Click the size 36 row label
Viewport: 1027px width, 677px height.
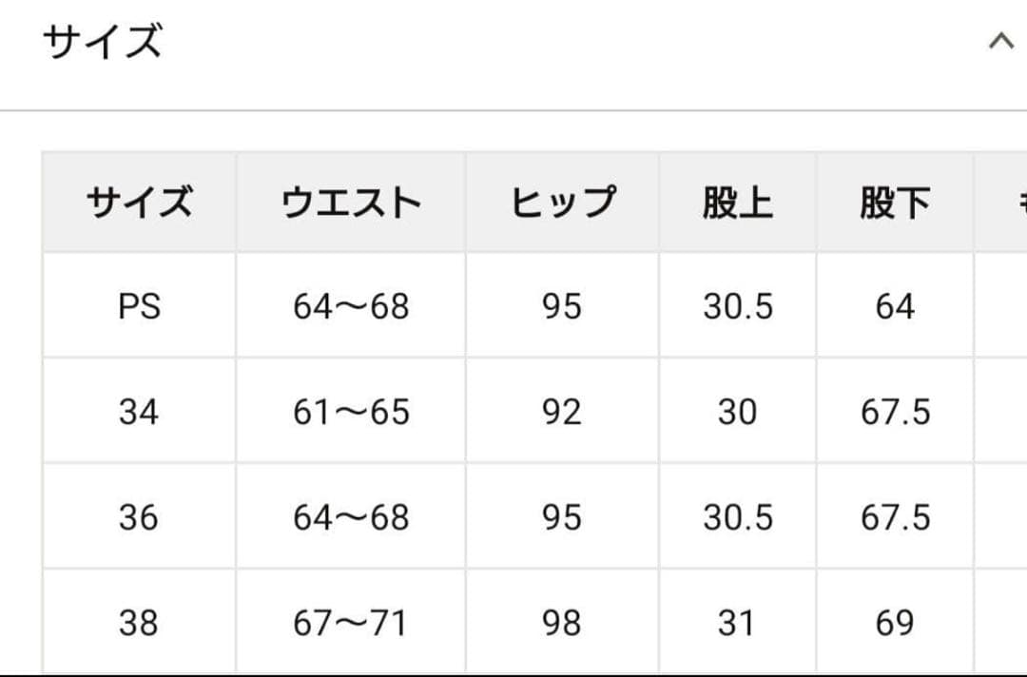click(139, 518)
